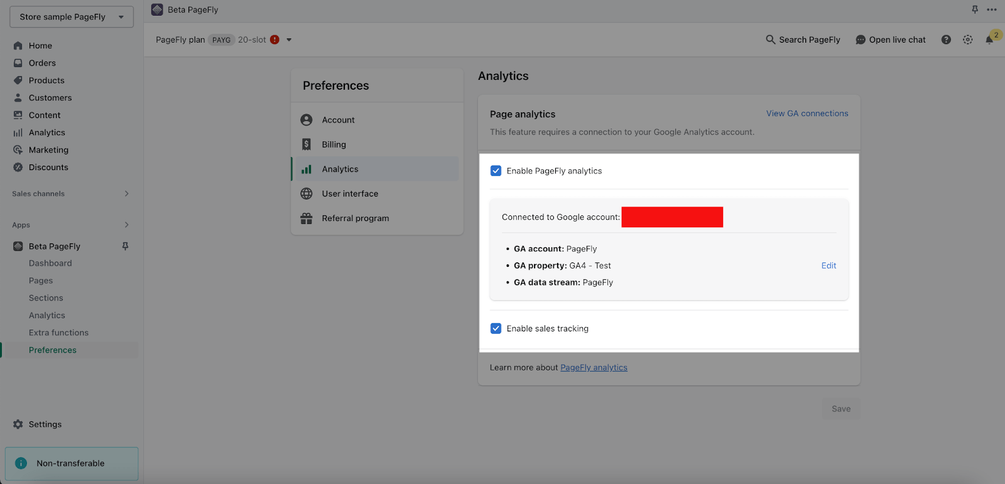Image resolution: width=1005 pixels, height=484 pixels.
Task: Click the Discounts badge icon
Action: click(x=18, y=167)
